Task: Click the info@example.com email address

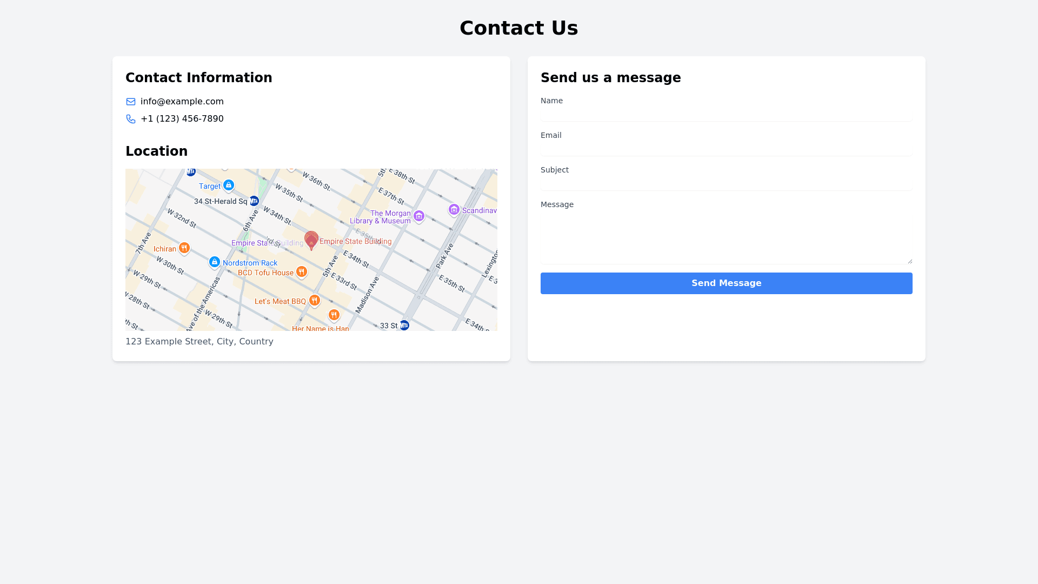Action: tap(182, 102)
